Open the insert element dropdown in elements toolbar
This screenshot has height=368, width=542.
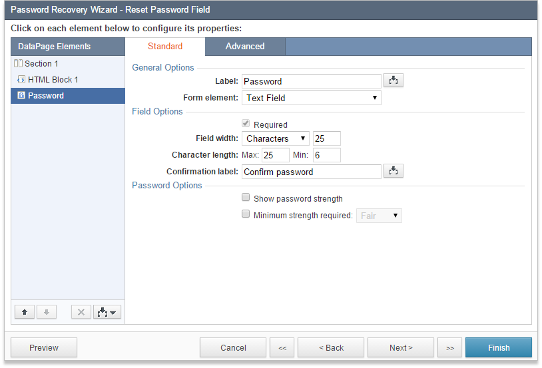(107, 312)
